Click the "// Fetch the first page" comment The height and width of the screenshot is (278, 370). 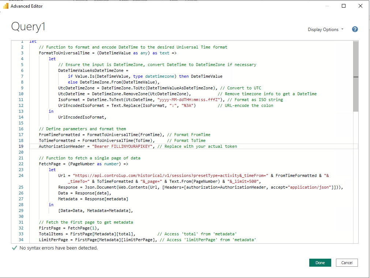pos(86,222)
